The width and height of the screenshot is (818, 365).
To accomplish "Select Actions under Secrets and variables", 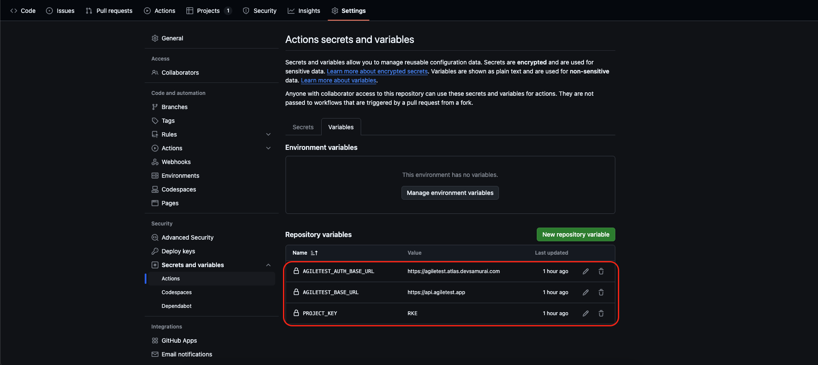I will (x=211, y=279).
